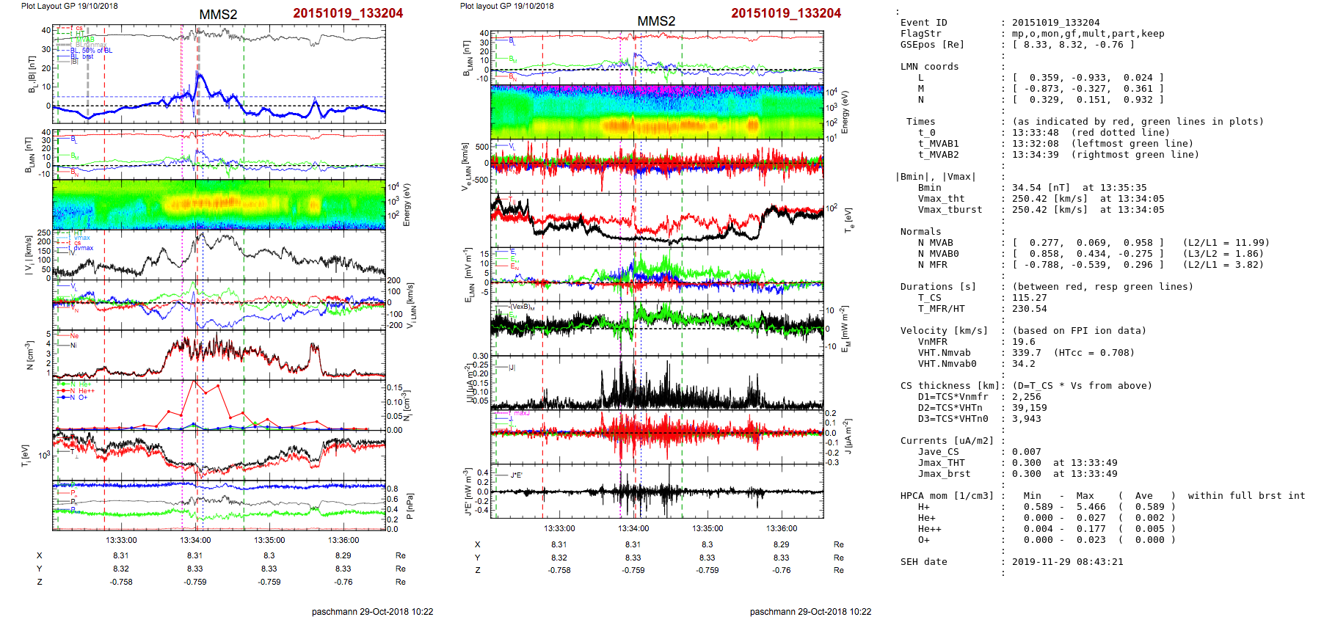
Task: Click the |J| legend in current panel
Action: [x=512, y=368]
